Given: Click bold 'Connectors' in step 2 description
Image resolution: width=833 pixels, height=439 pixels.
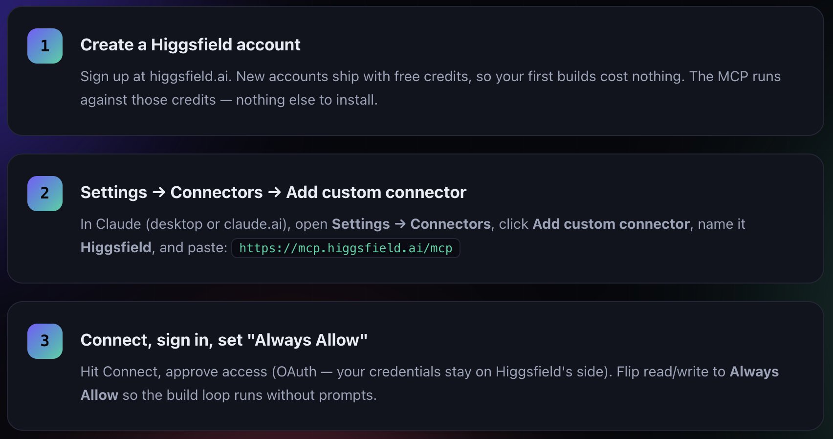Looking at the screenshot, I should tap(451, 224).
